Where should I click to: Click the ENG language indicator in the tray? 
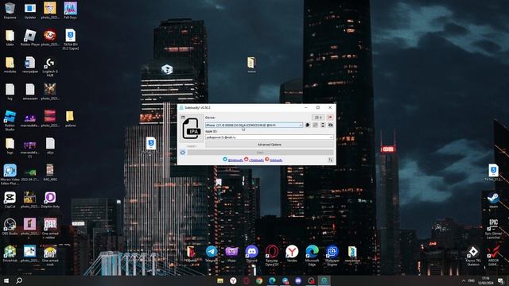[472, 280]
